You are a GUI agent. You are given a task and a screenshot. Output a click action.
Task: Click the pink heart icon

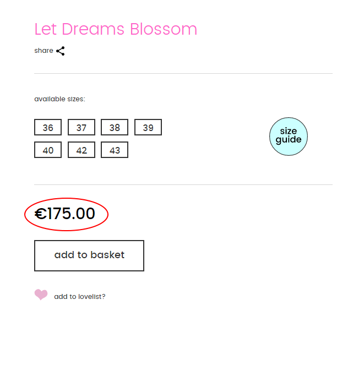(41, 295)
